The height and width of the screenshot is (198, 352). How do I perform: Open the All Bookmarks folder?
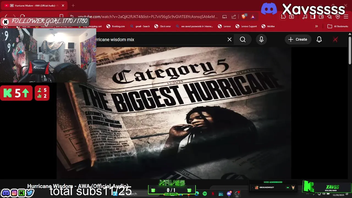pos(338,26)
